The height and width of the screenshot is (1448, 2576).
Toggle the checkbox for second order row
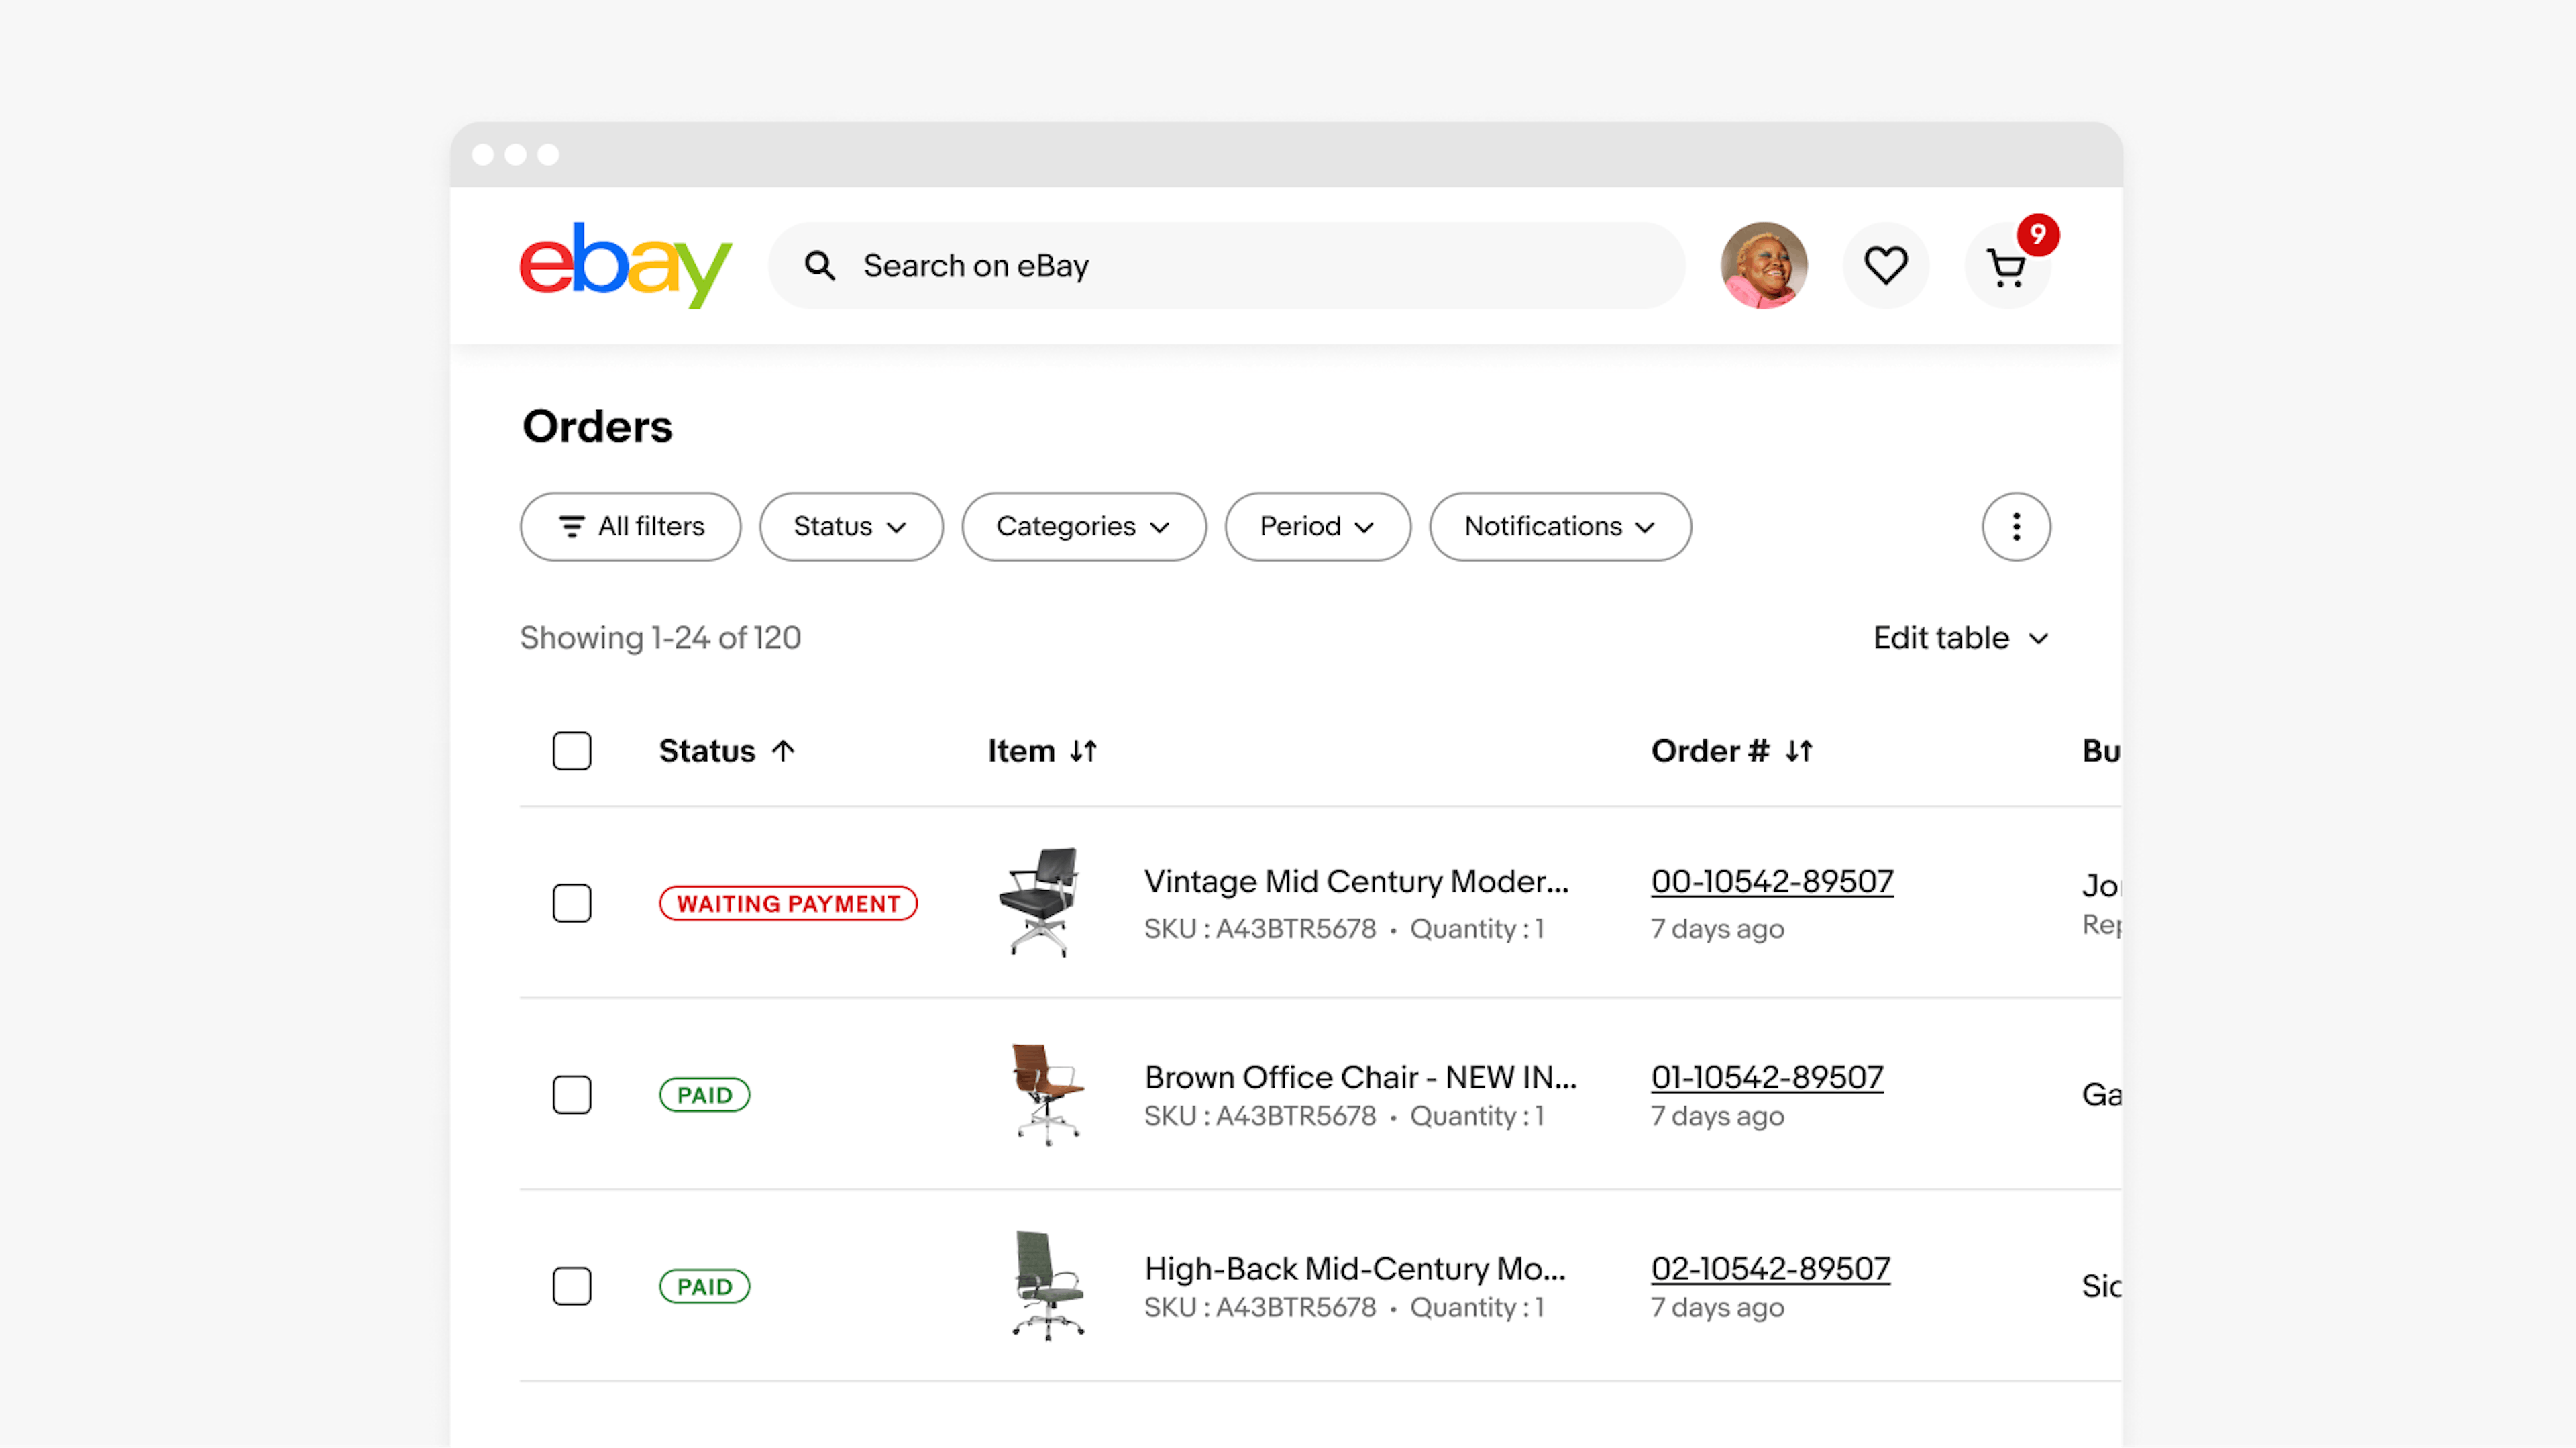(572, 1094)
